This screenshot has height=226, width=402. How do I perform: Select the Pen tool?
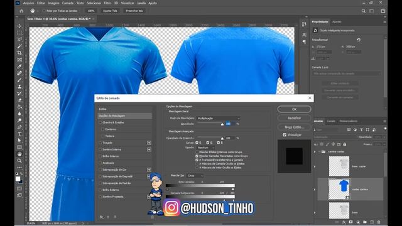coord(19,127)
